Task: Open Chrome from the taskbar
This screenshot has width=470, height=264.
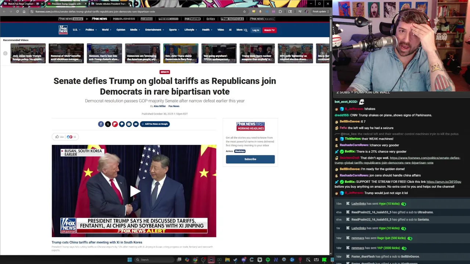Action: point(195,260)
